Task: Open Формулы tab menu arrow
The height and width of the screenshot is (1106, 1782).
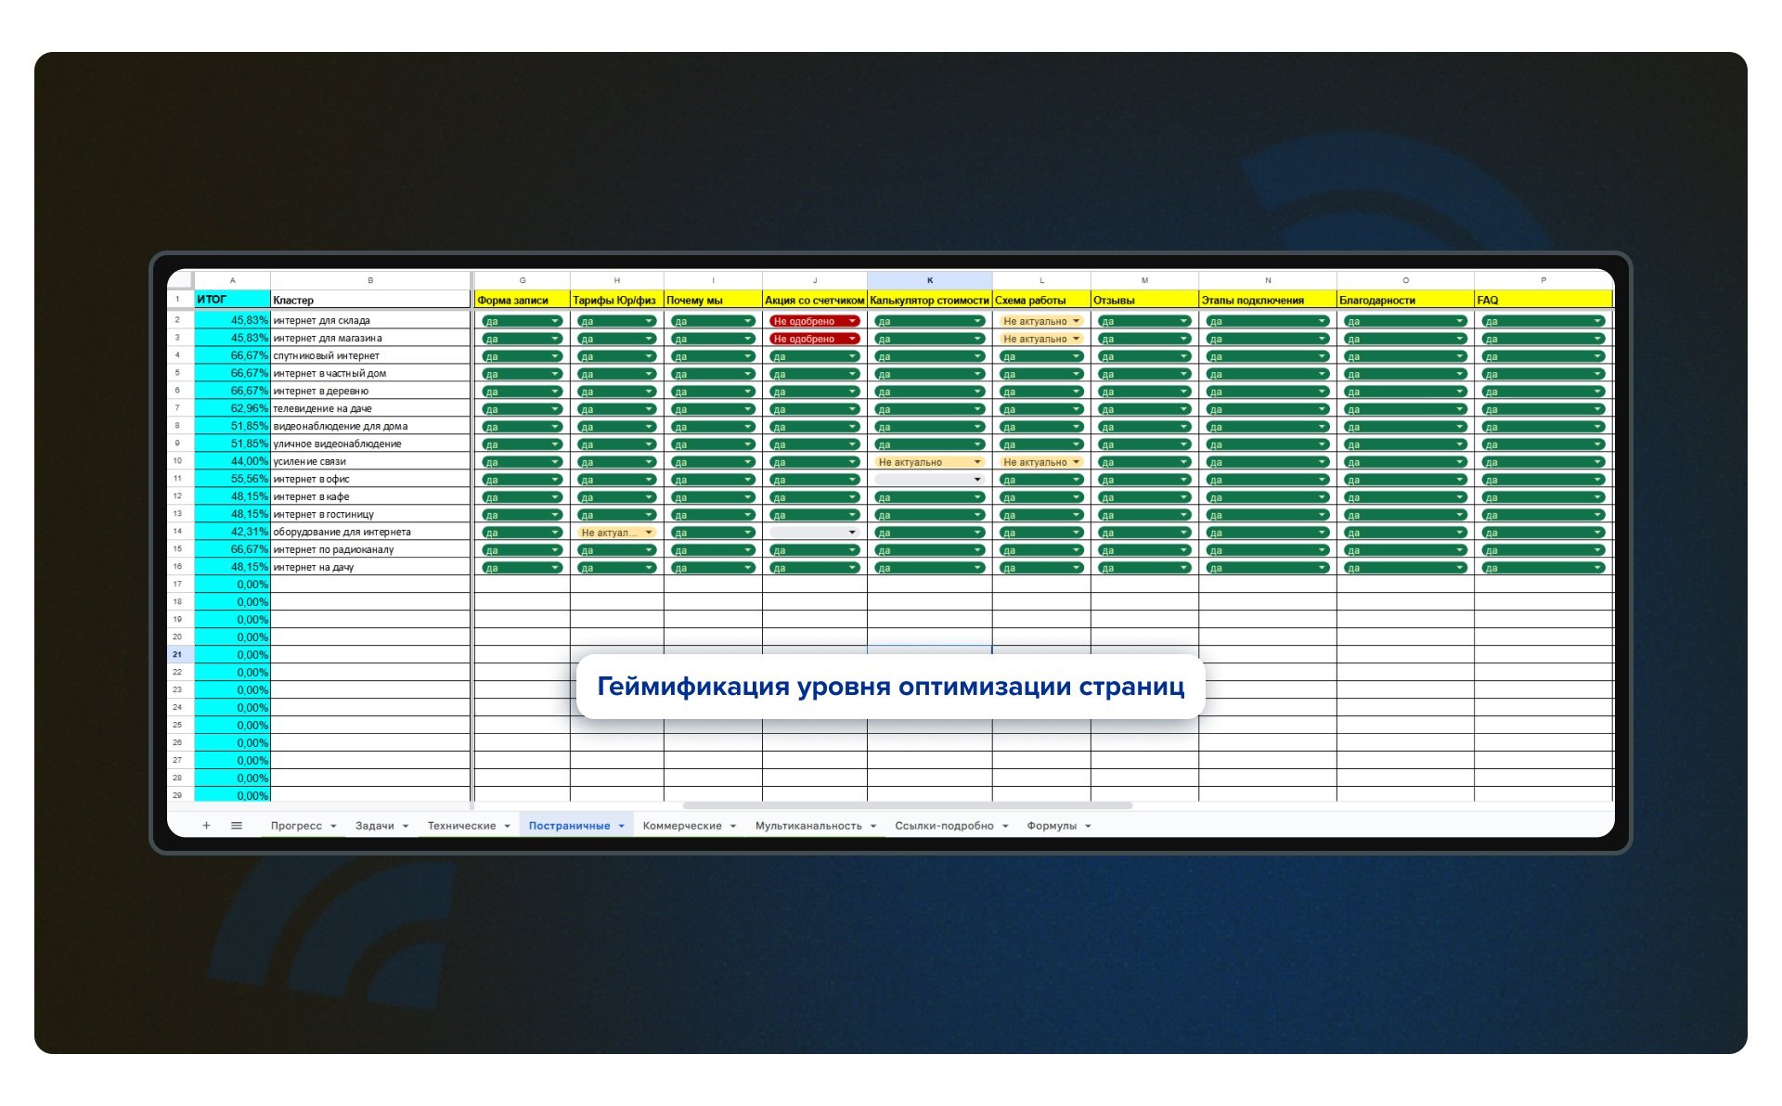Action: click(1088, 827)
